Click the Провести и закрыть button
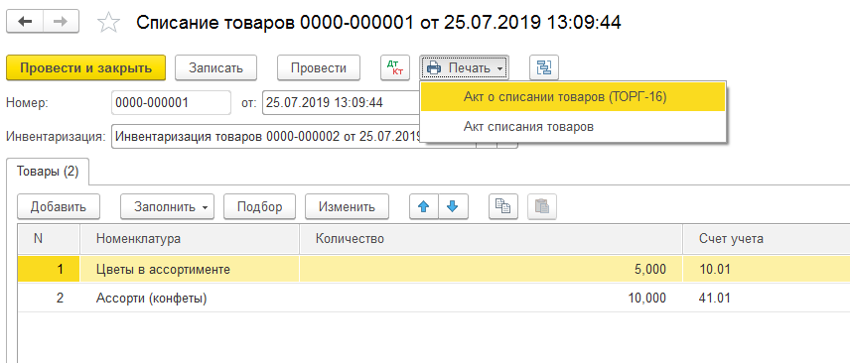Viewport: 850px width, 363px height. [x=85, y=68]
